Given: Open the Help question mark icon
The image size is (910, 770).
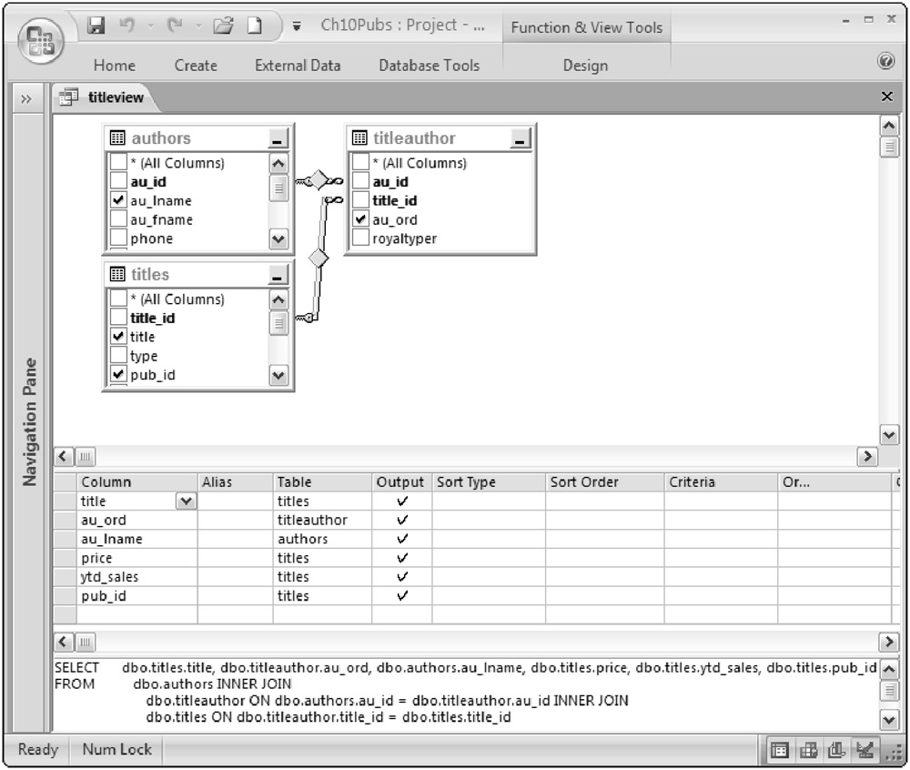Looking at the screenshot, I should tap(884, 61).
